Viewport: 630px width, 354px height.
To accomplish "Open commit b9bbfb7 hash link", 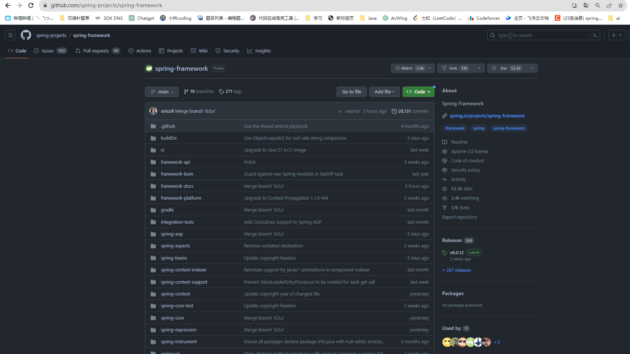I will pos(353,111).
